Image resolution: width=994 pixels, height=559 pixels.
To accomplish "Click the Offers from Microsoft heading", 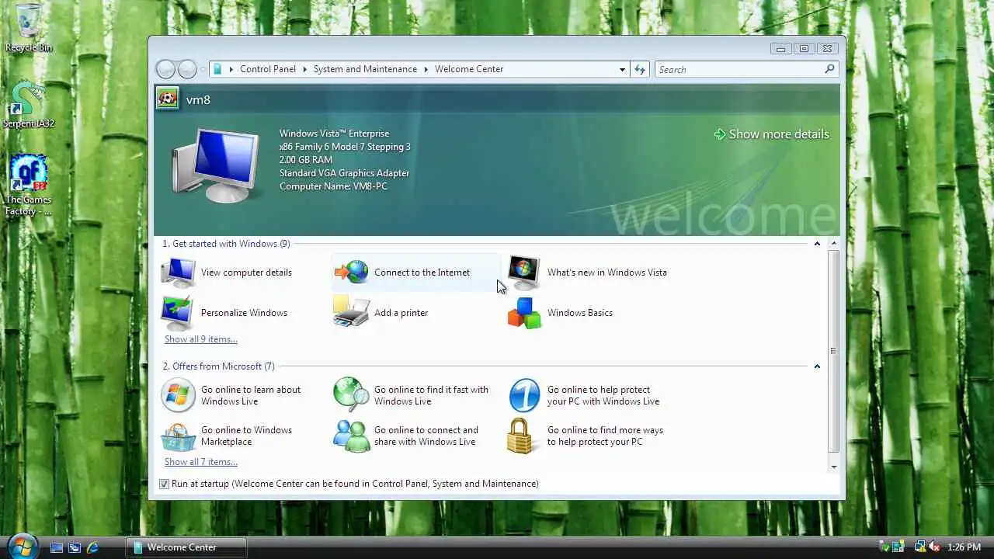I will coord(219,366).
